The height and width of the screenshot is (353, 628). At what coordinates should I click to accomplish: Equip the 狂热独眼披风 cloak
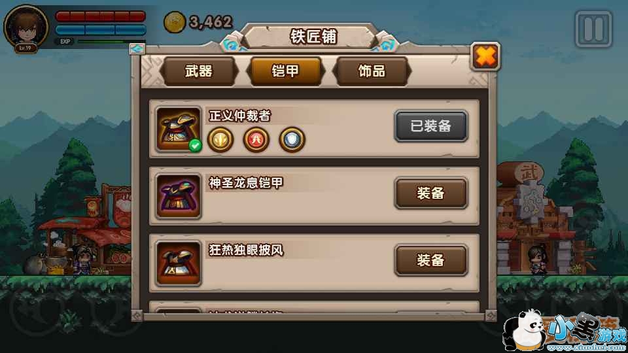coord(431,261)
